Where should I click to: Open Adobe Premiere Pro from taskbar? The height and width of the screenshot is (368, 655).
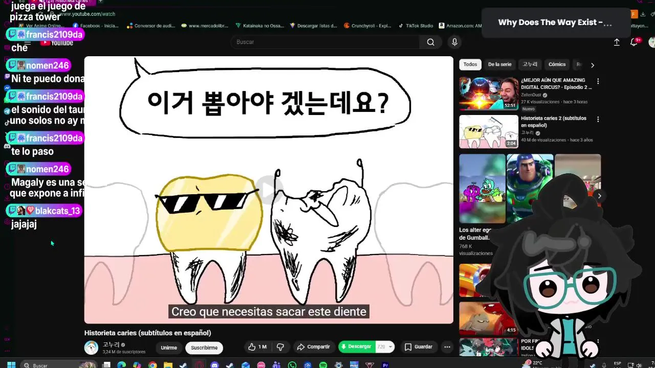point(385,365)
